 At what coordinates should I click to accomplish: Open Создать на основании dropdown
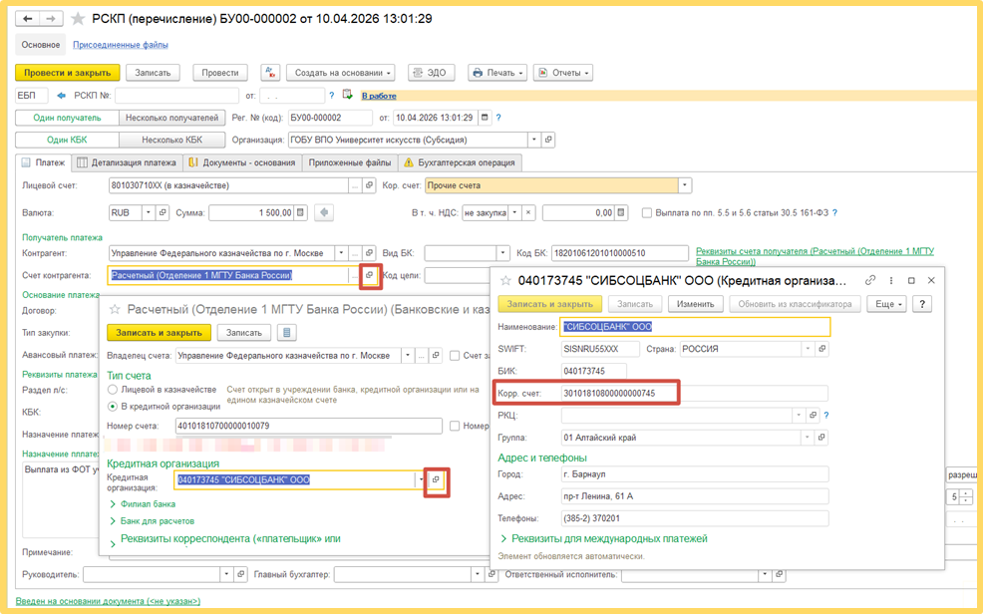click(x=341, y=73)
